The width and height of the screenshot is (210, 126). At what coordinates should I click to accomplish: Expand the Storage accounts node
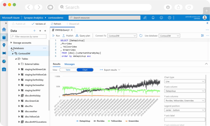[x=11, y=43]
